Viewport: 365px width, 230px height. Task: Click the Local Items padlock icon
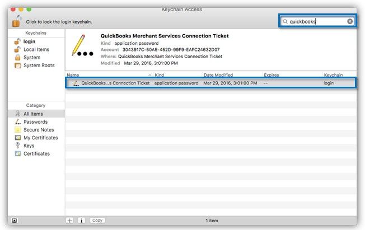point(17,49)
